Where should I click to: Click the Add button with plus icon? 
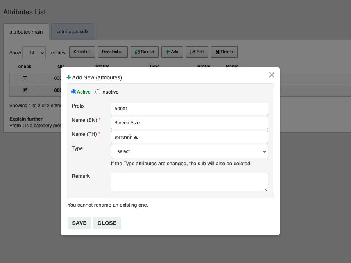pyautogui.click(x=172, y=52)
